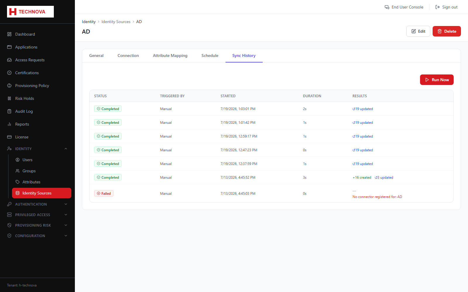The width and height of the screenshot is (468, 292).
Task: Click Completed badge for 1:03:01 PM sync
Action: [108, 109]
